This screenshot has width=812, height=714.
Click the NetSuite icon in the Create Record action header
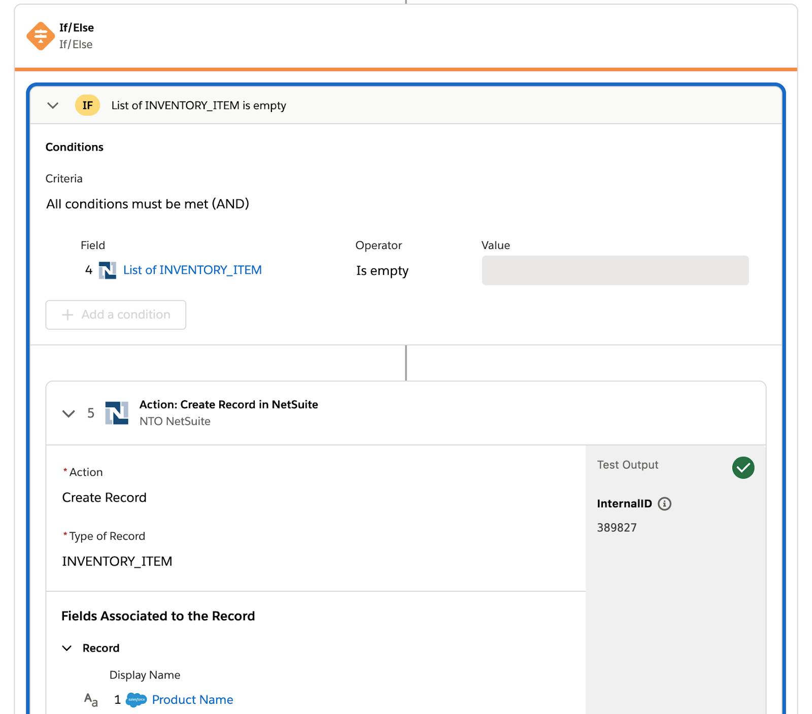(x=117, y=413)
